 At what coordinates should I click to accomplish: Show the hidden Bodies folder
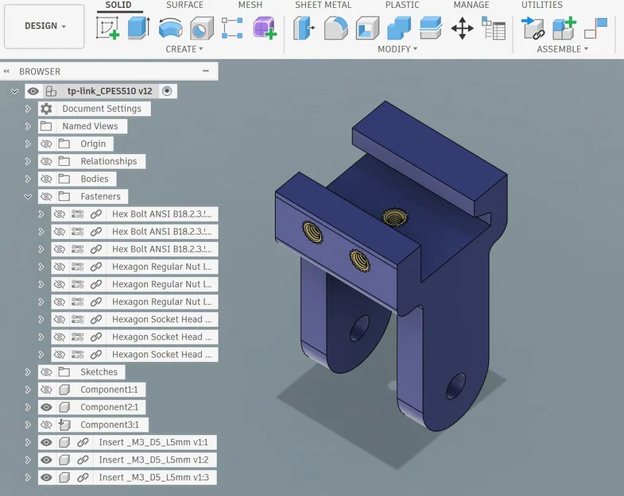46,179
